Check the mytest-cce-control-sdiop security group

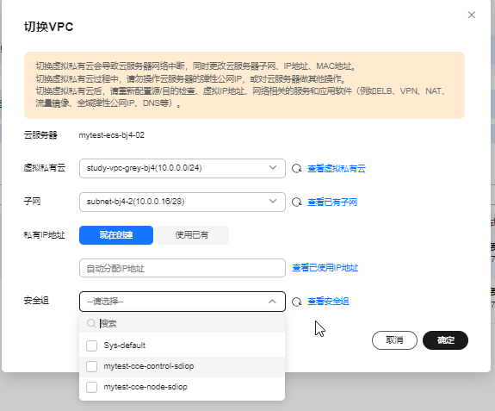point(91,366)
